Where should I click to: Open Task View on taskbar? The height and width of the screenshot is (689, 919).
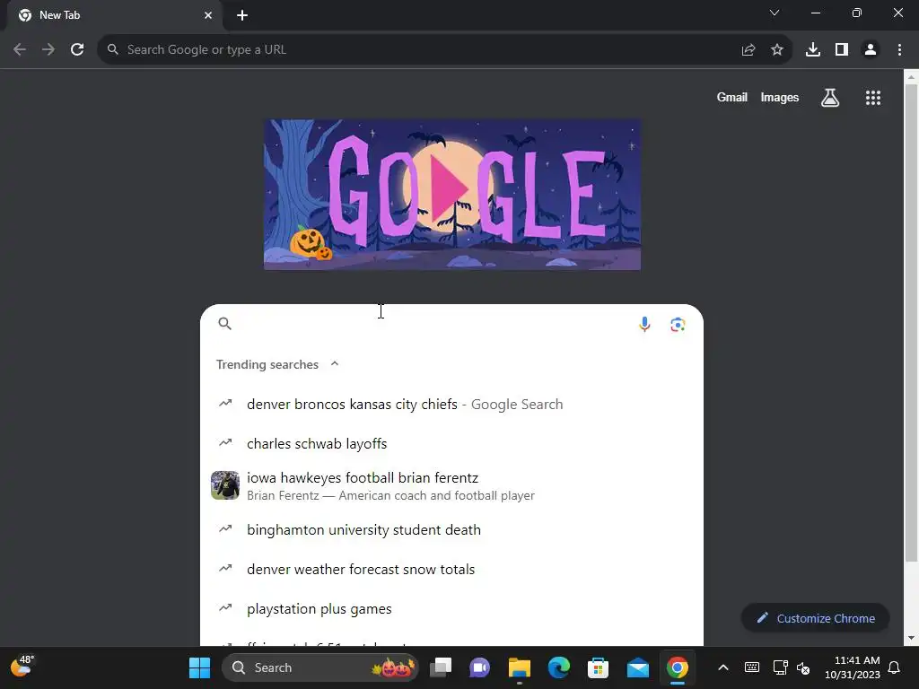click(x=441, y=667)
